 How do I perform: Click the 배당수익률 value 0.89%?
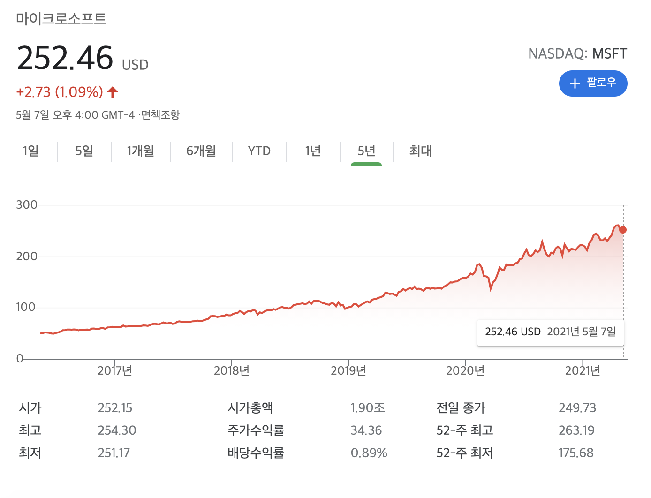(x=369, y=453)
